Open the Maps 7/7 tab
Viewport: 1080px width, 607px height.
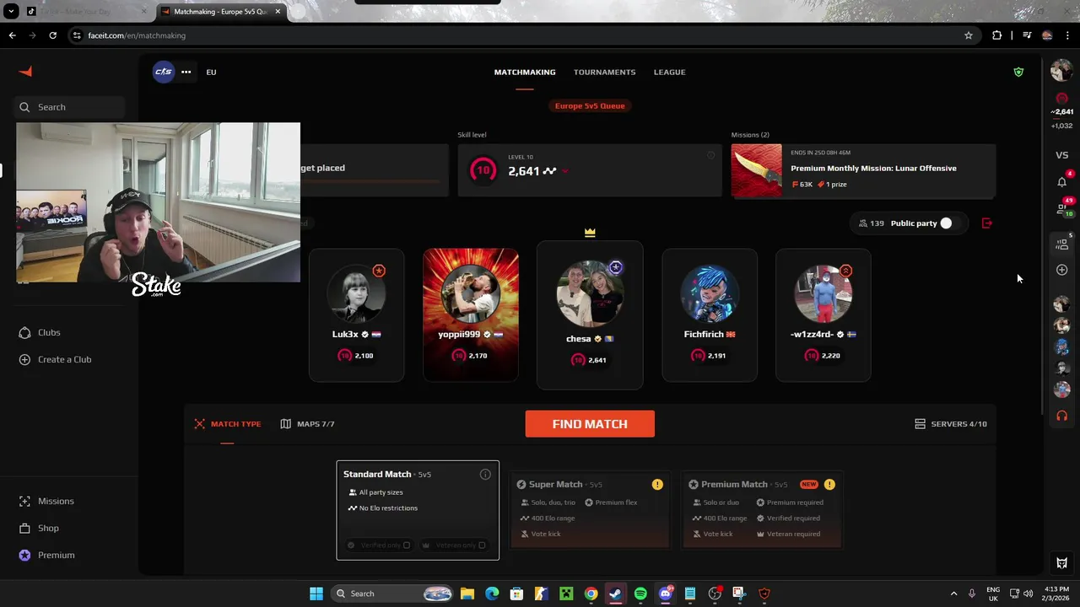click(x=307, y=424)
